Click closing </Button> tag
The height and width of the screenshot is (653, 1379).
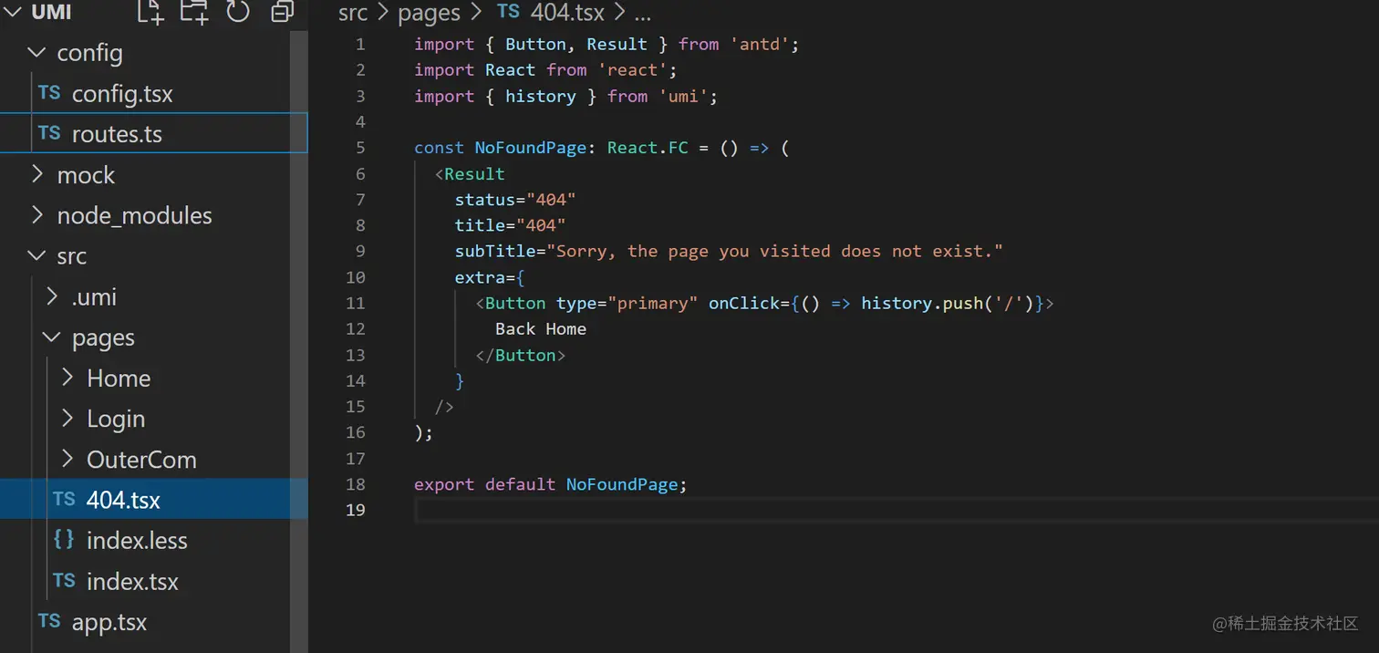pyautogui.click(x=520, y=355)
